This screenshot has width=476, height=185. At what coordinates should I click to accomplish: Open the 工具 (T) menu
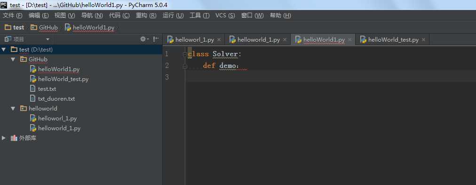click(x=199, y=15)
